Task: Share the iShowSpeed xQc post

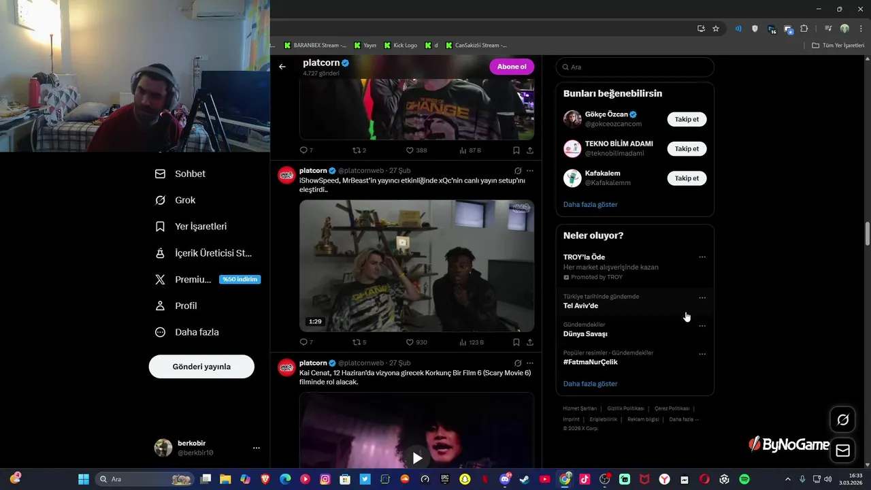Action: point(530,342)
